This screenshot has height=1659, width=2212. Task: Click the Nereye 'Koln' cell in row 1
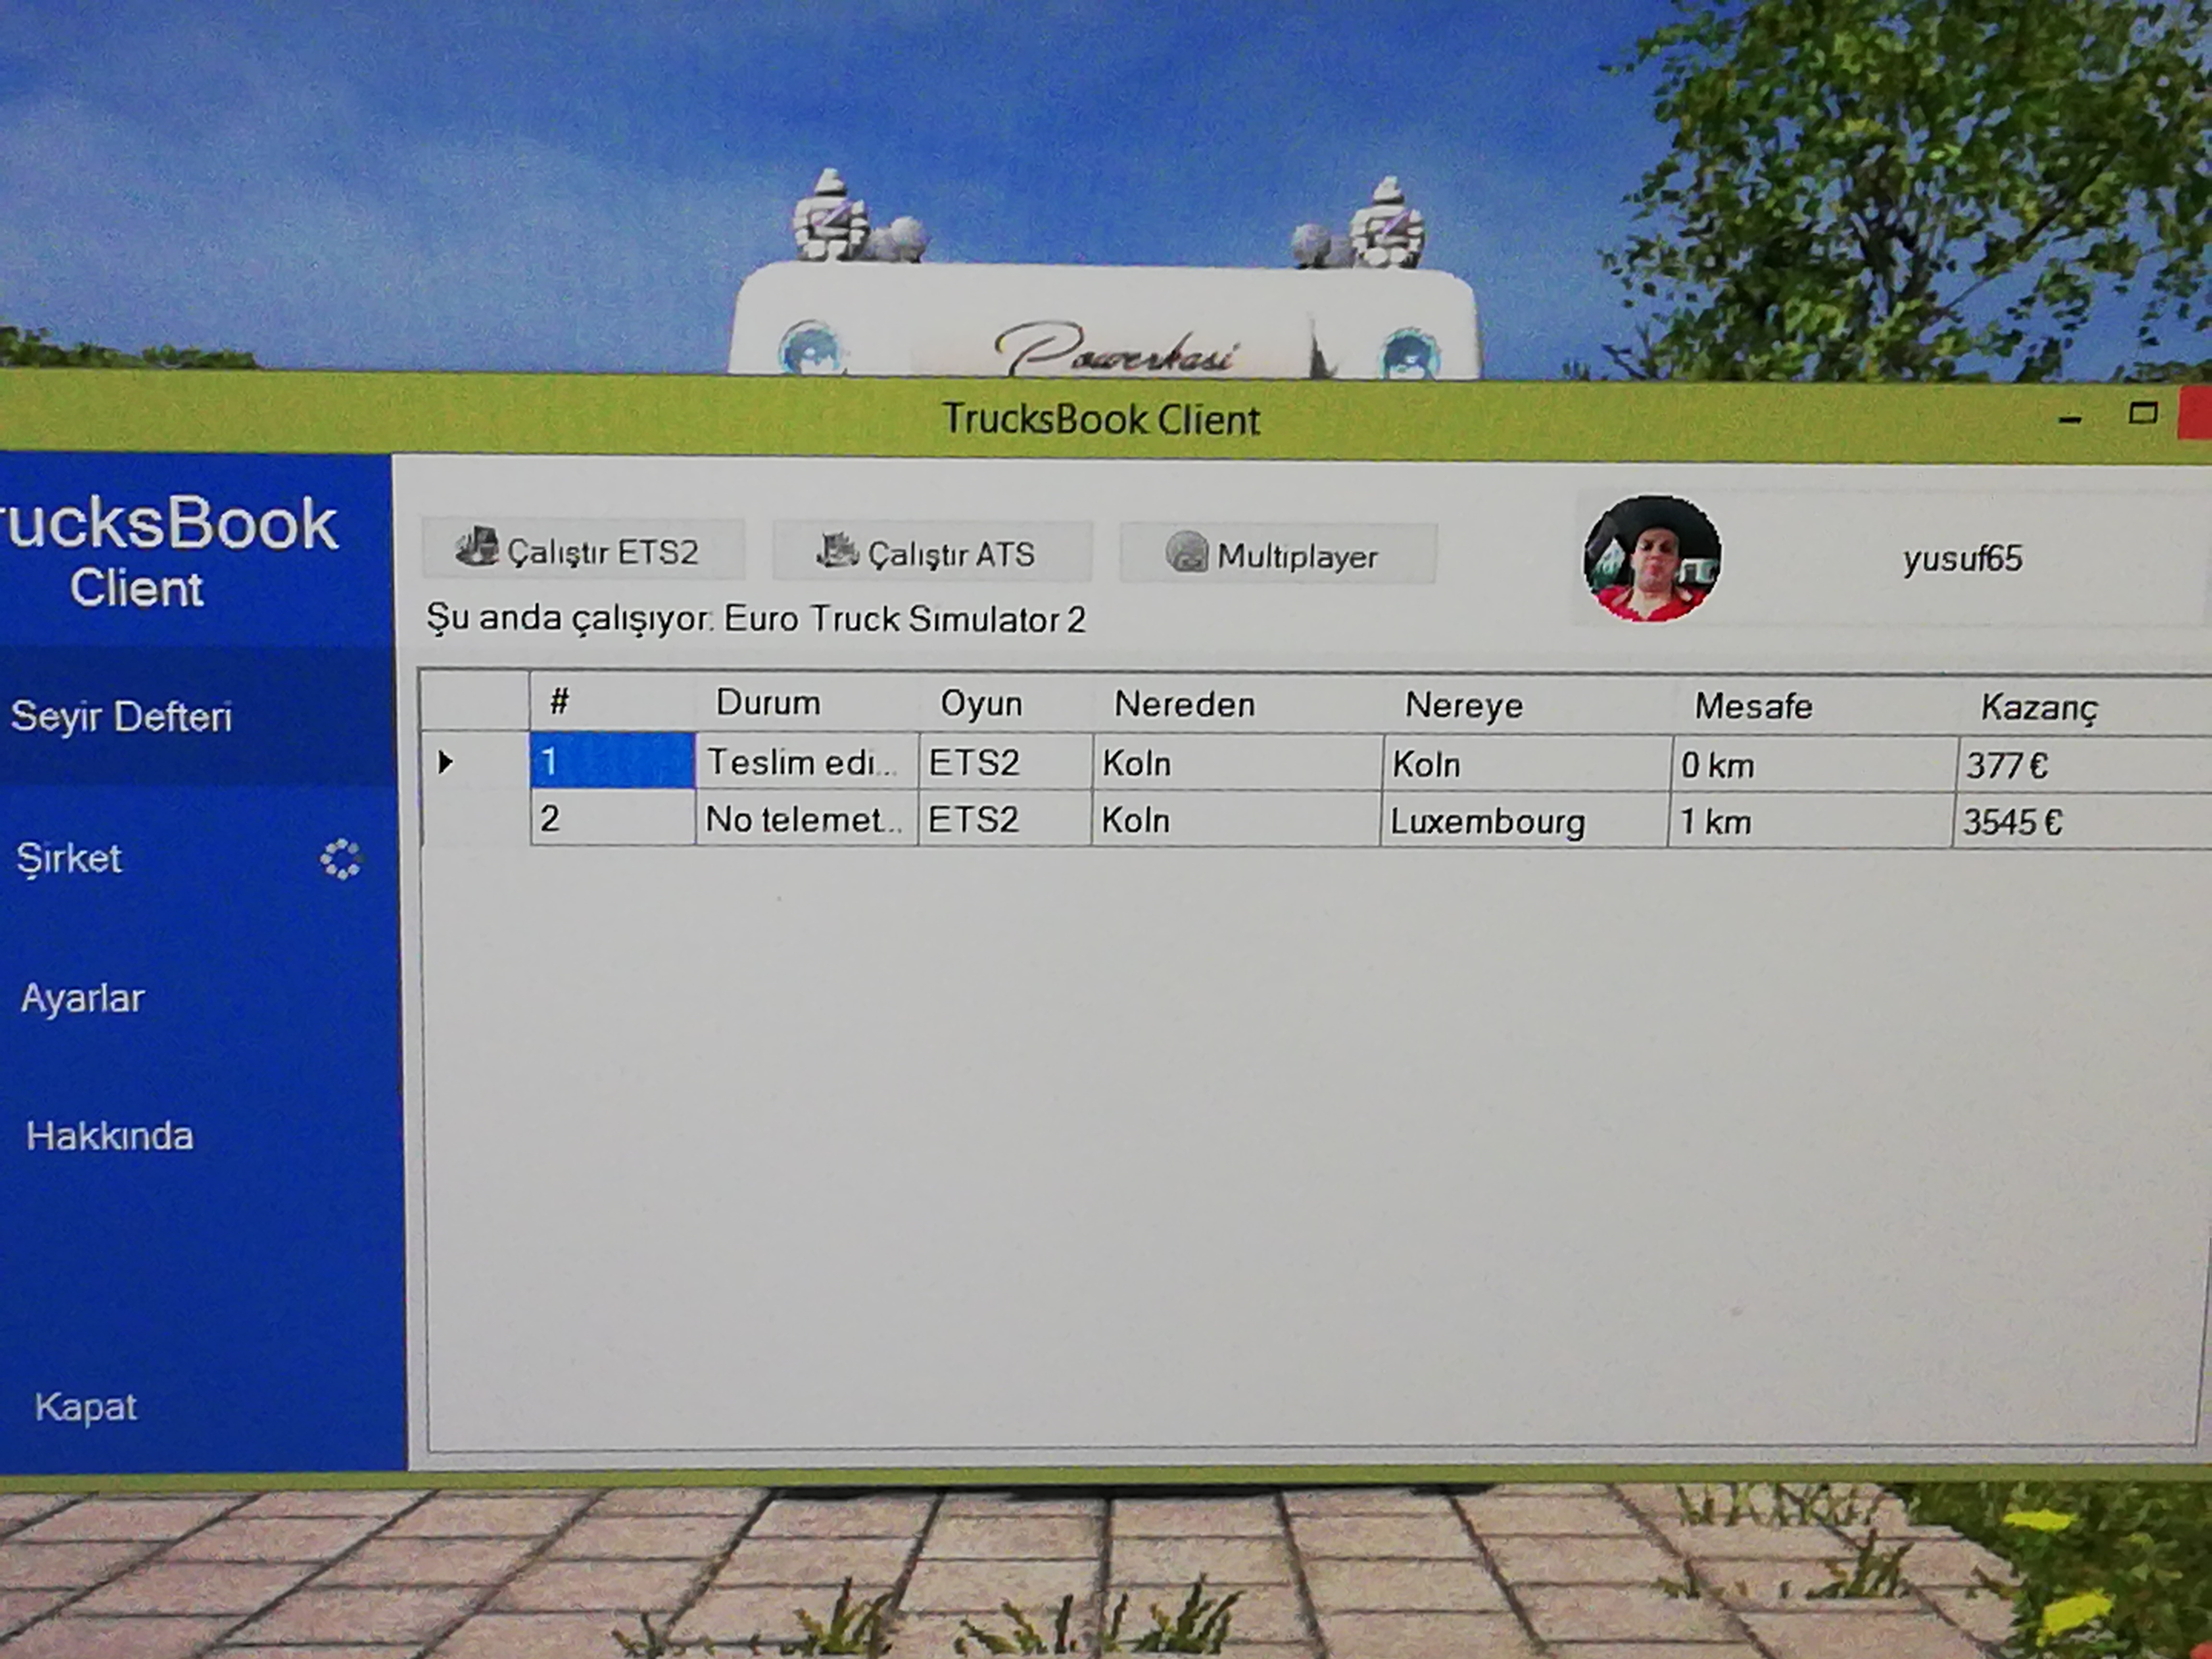pos(1527,765)
